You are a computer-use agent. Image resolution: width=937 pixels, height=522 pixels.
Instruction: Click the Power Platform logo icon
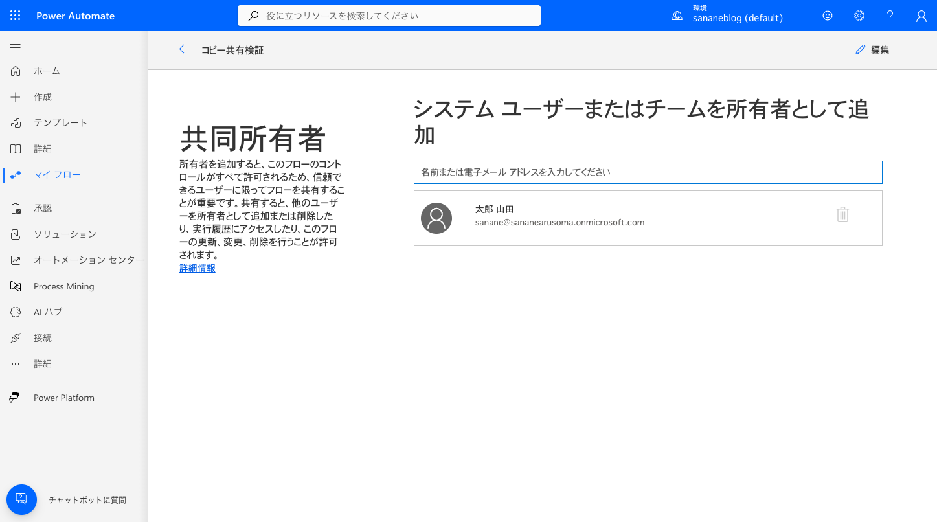14,398
